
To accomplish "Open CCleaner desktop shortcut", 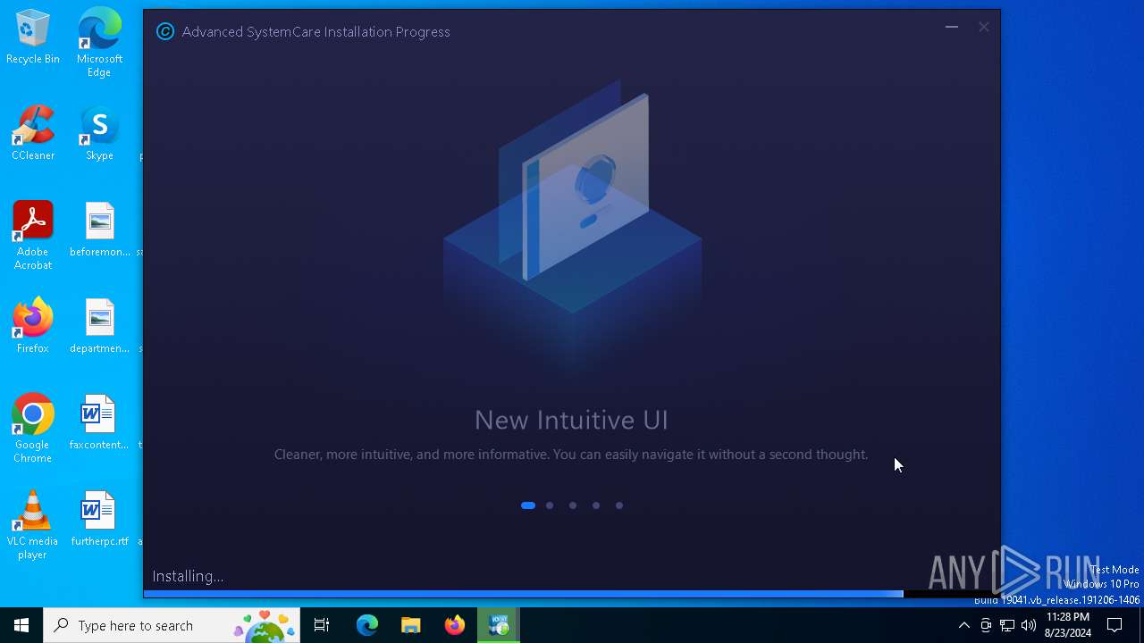I will click(x=33, y=134).
